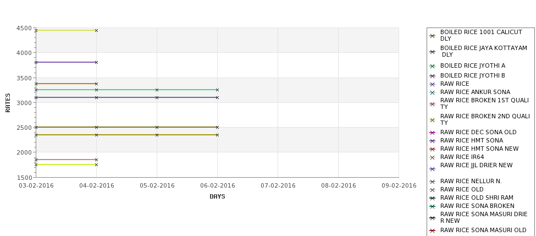
Task: Select the BOILED RICE JAYA KOTTAYAM DLY label
Action: click(x=483, y=51)
